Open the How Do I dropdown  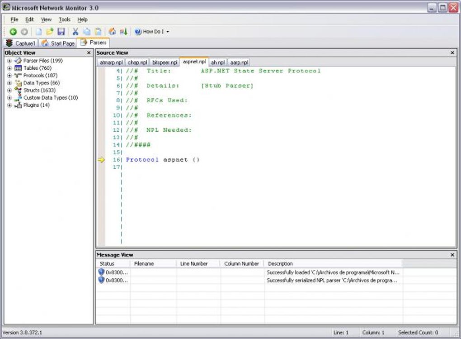click(152, 32)
